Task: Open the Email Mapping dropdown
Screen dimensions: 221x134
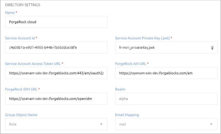Action: click(x=166, y=124)
